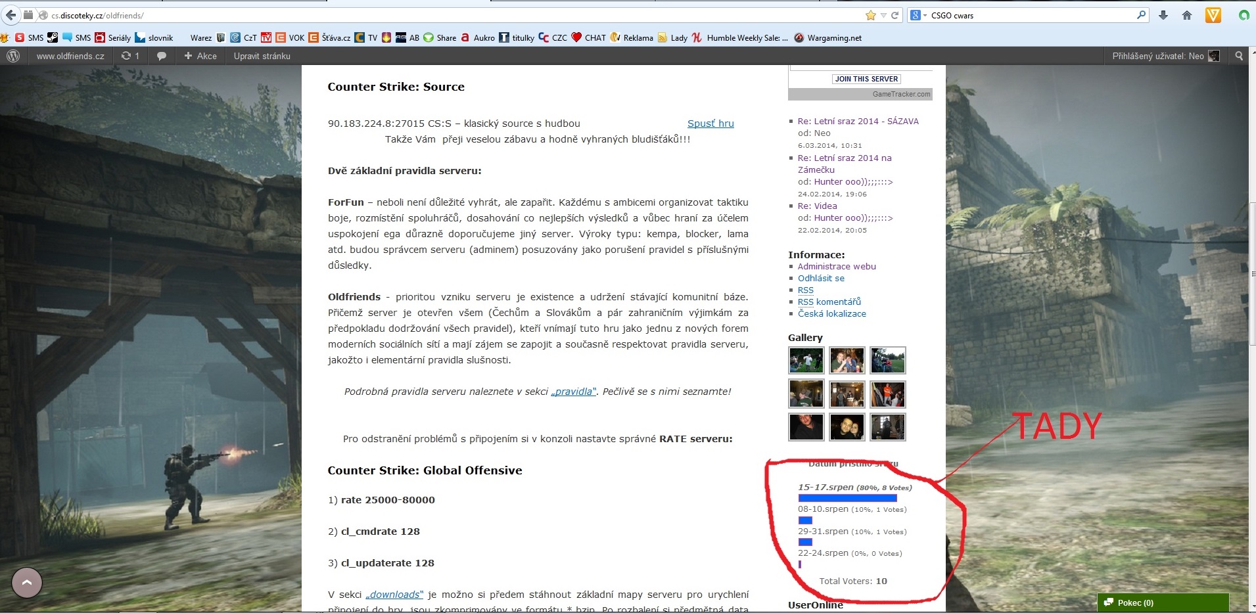Open gallery photo of couple's faces close together
Screen dimensions: 1256x613
coord(847,428)
